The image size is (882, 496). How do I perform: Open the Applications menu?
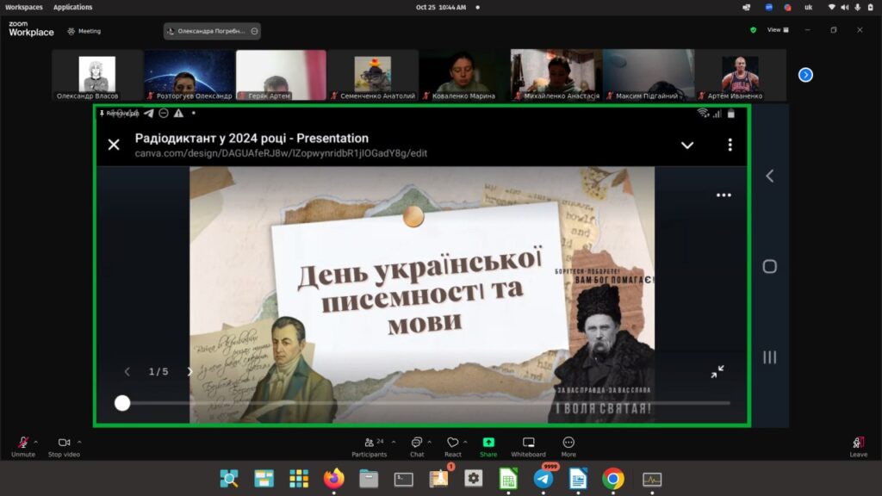coord(72,7)
